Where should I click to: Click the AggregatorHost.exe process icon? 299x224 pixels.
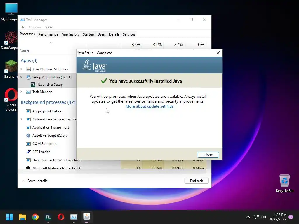pyautogui.click(x=28, y=111)
